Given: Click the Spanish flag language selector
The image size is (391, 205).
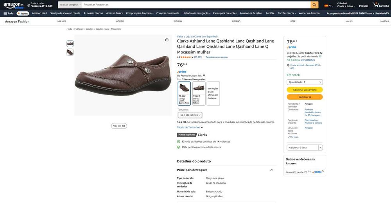Looking at the screenshot, I should pos(328,6).
